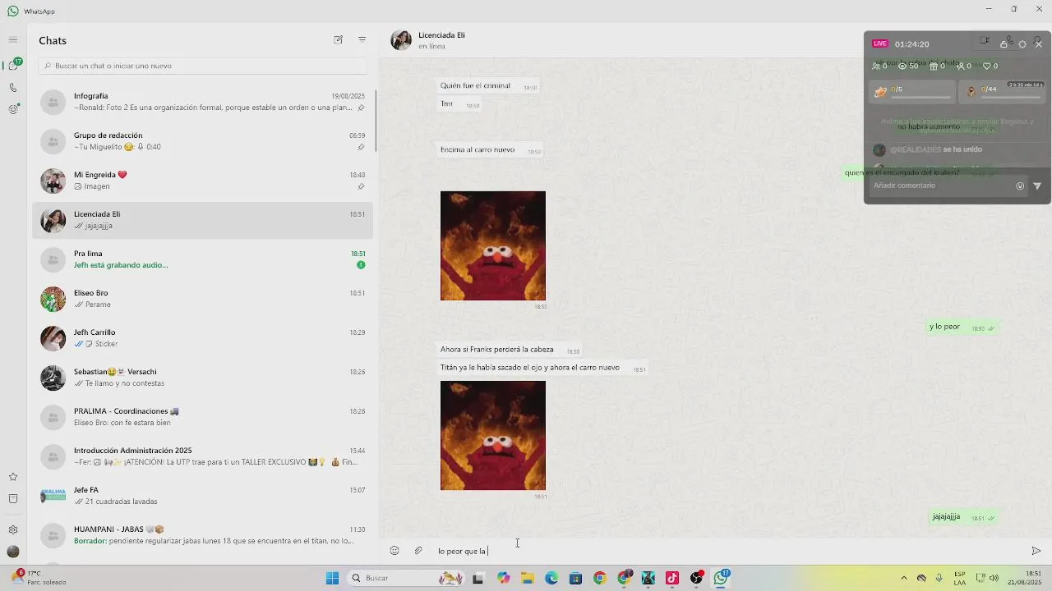Click the camera icon in LIVE overlay
The image size is (1052, 591).
(985, 41)
